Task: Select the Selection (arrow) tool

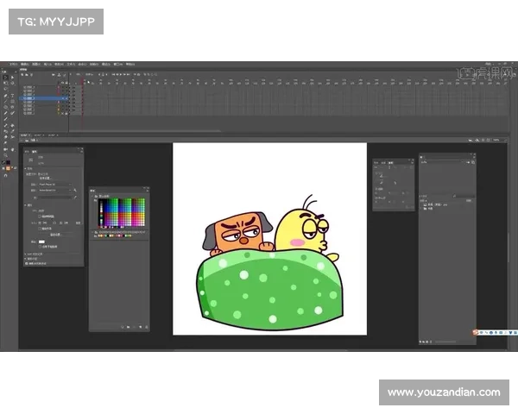Action: click(x=5, y=78)
